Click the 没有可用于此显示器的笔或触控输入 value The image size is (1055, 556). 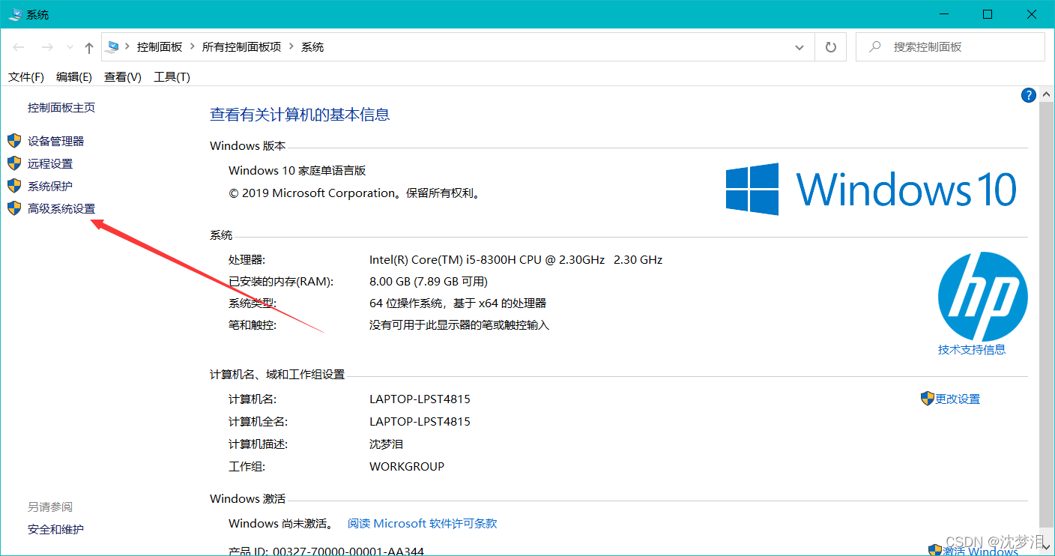(459, 325)
